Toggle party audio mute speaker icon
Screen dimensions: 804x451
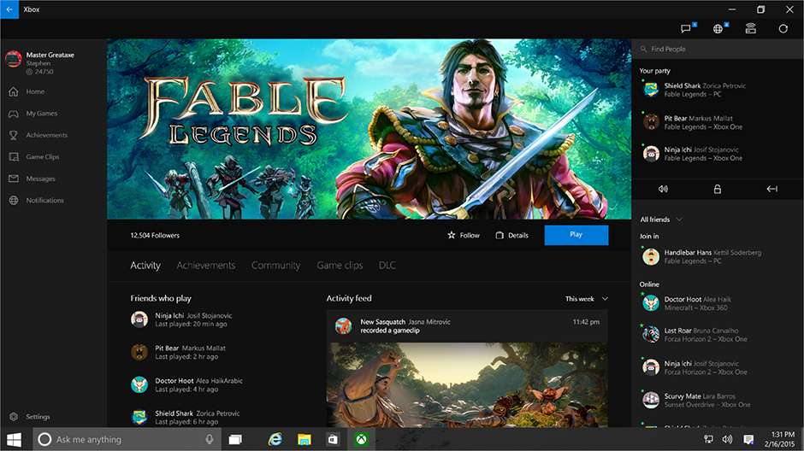point(663,189)
